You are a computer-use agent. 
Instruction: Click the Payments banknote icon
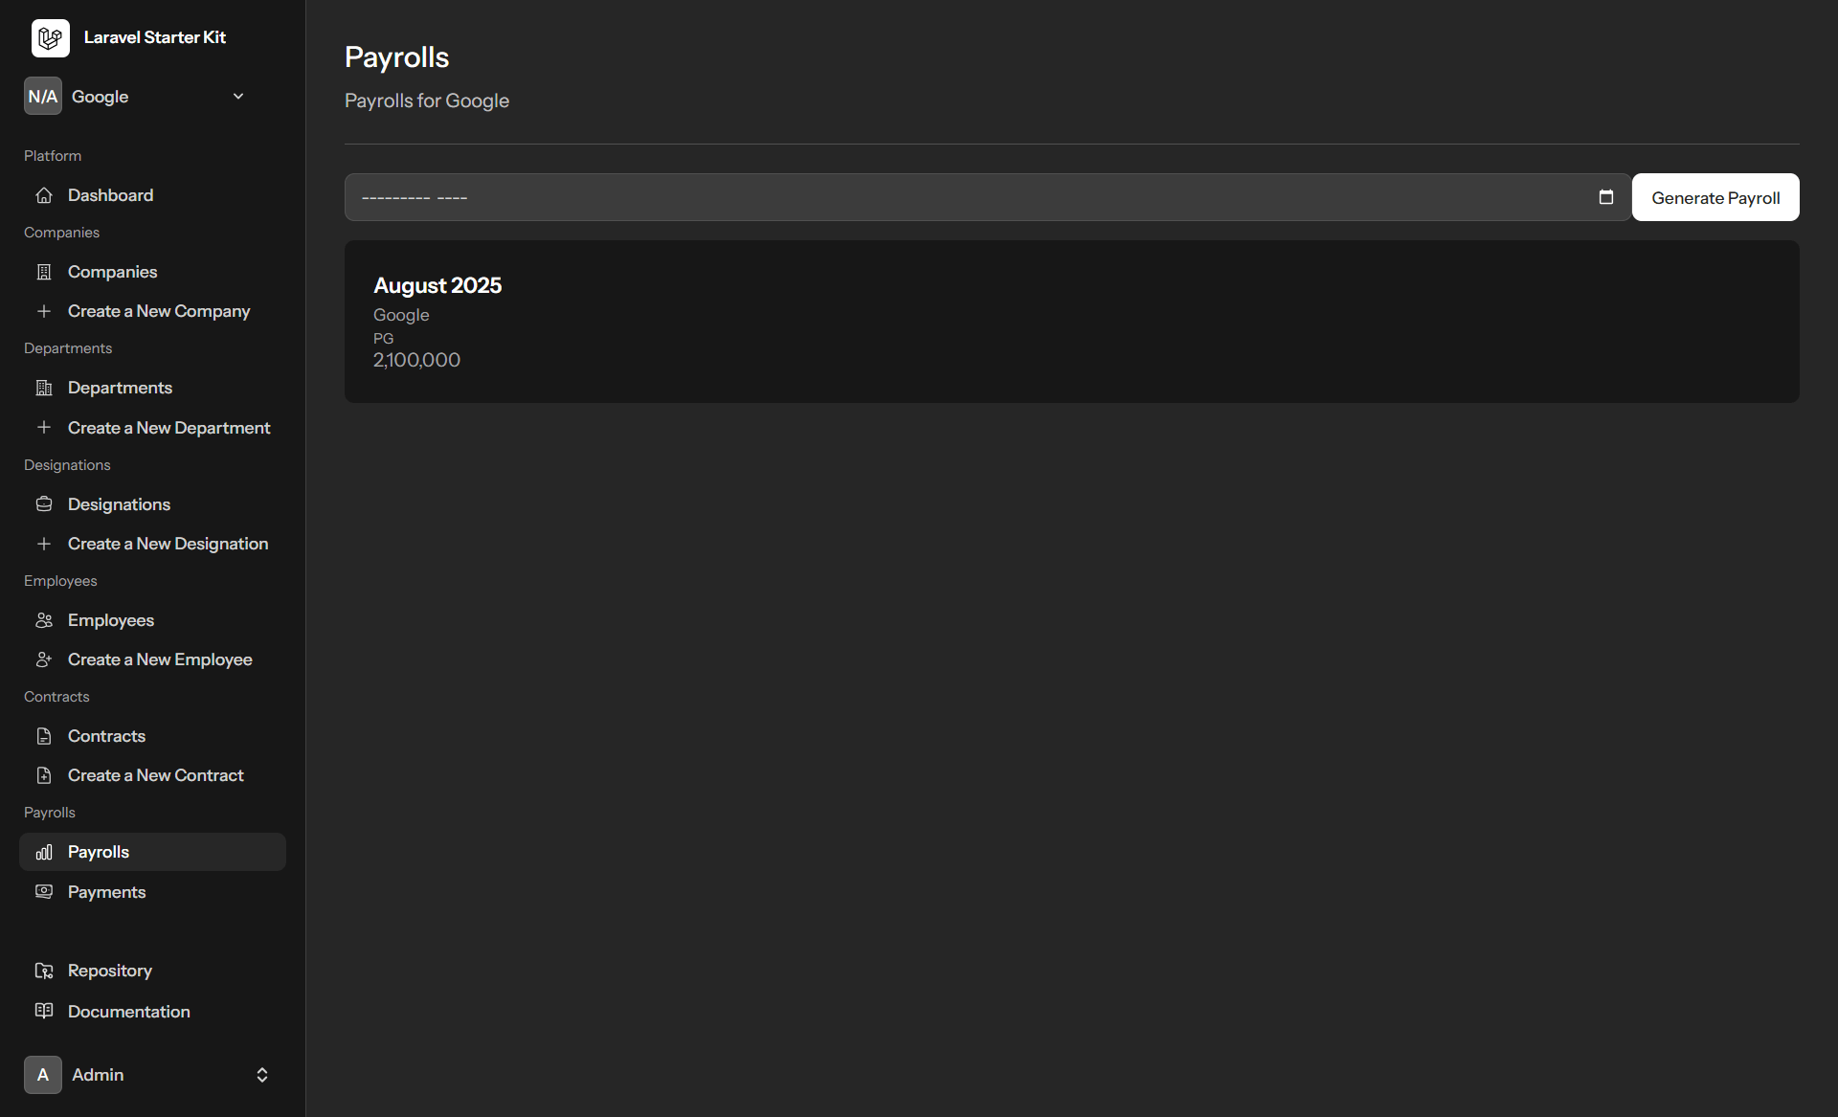click(x=44, y=892)
